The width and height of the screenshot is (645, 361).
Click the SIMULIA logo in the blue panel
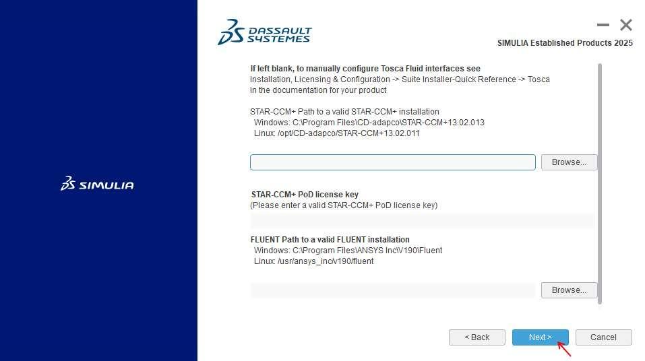pyautogui.click(x=97, y=184)
